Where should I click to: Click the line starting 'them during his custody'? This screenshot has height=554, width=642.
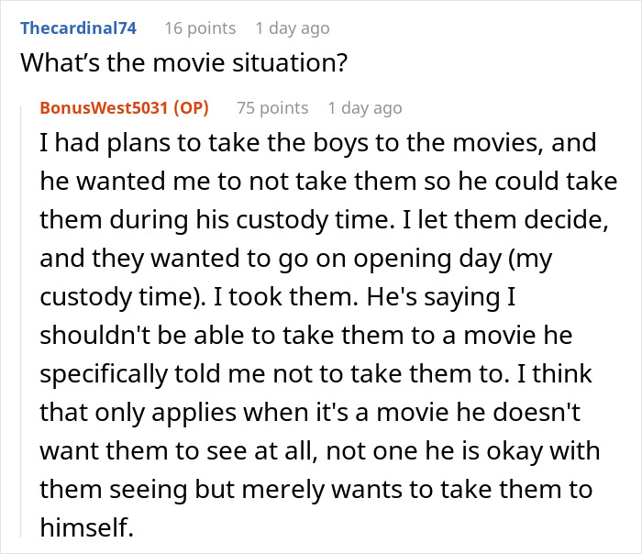[x=325, y=220]
